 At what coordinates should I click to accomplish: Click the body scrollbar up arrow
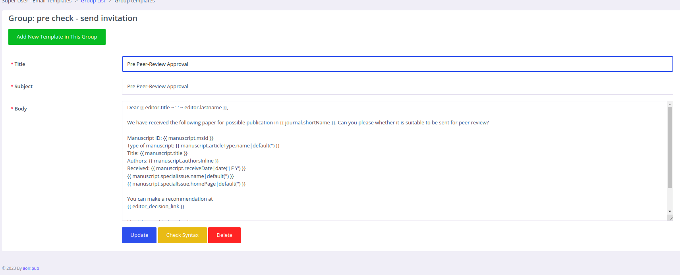[670, 105]
